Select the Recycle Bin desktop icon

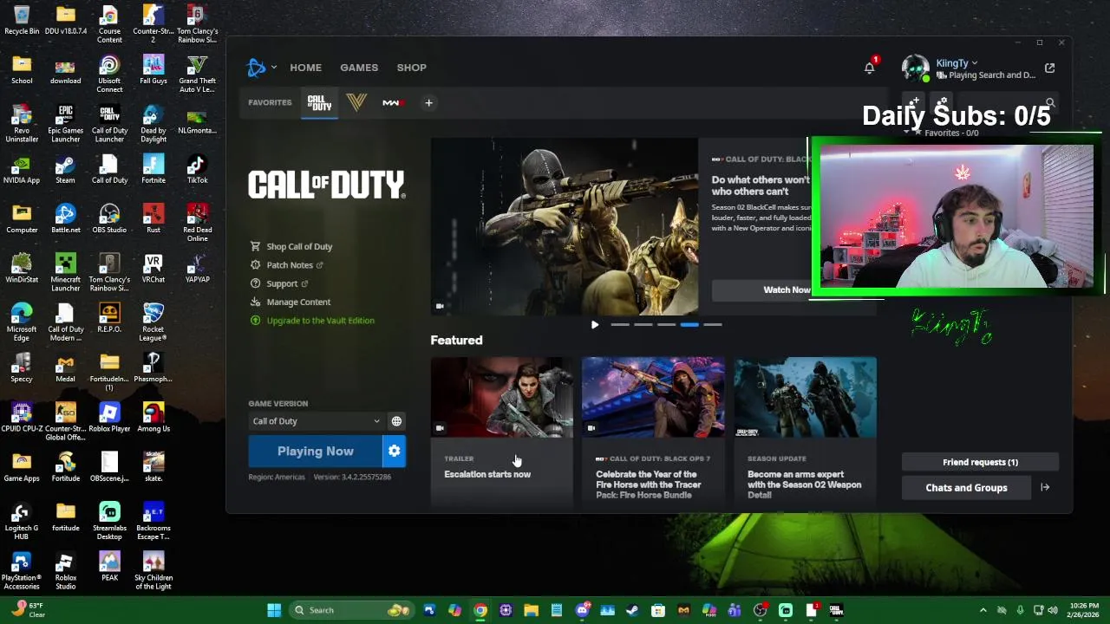22,20
